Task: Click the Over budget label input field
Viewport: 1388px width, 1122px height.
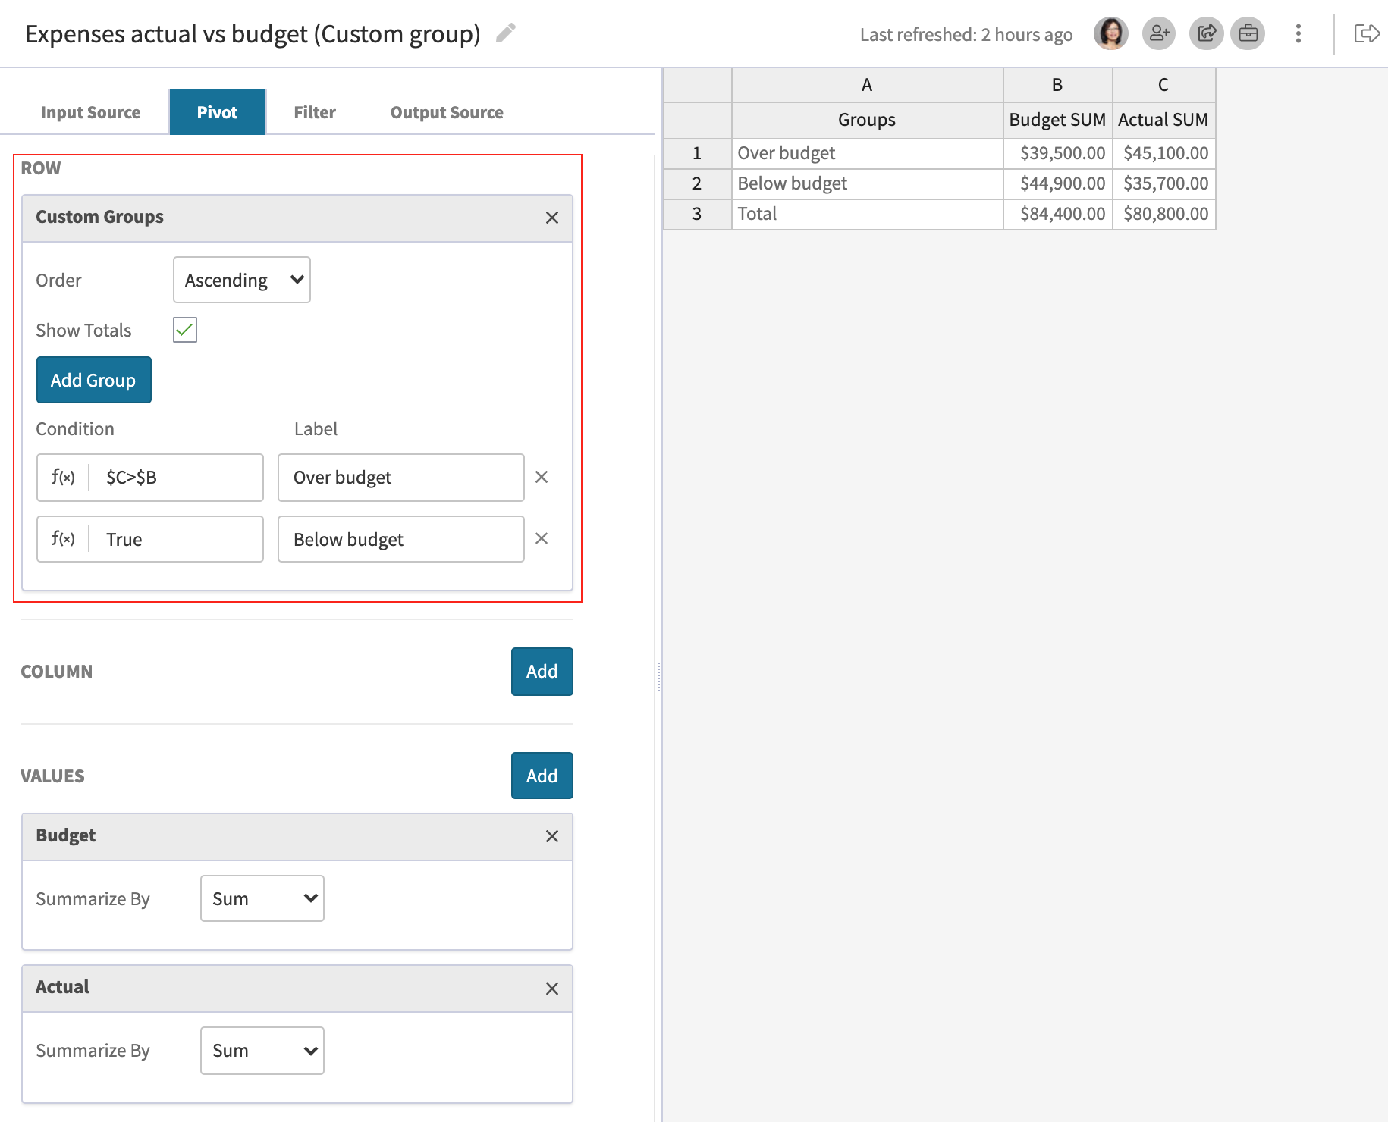Action: pos(400,478)
